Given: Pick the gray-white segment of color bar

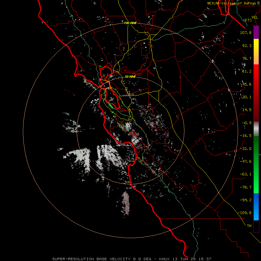Looking at the screenshot, I should [x=256, y=129].
